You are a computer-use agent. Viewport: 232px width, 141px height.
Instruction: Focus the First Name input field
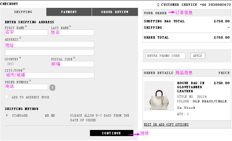pyautogui.click(x=26, y=32)
